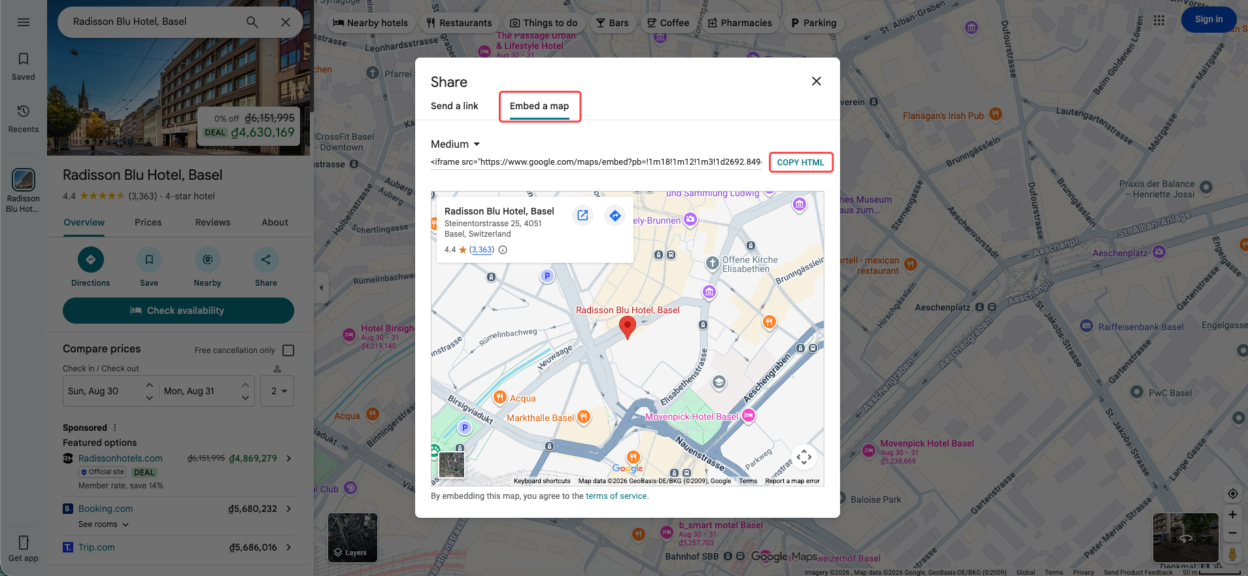Select the Reviews tab
The height and width of the screenshot is (576, 1248).
213,222
